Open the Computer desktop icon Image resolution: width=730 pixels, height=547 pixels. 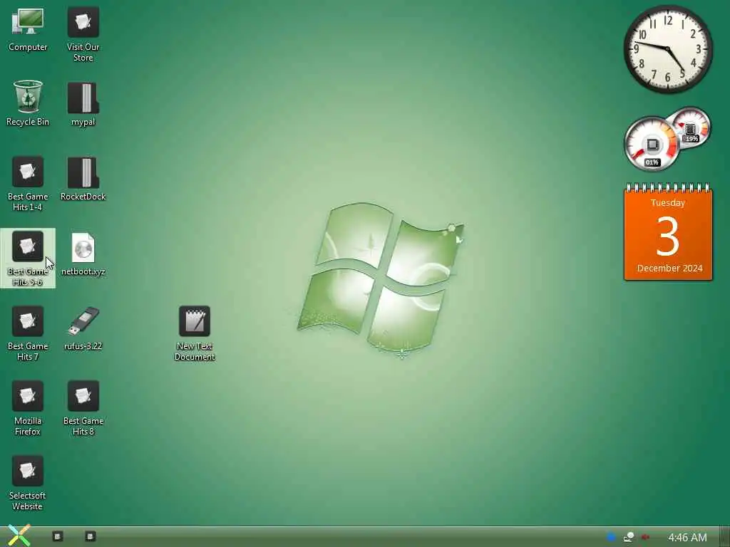[28, 30]
